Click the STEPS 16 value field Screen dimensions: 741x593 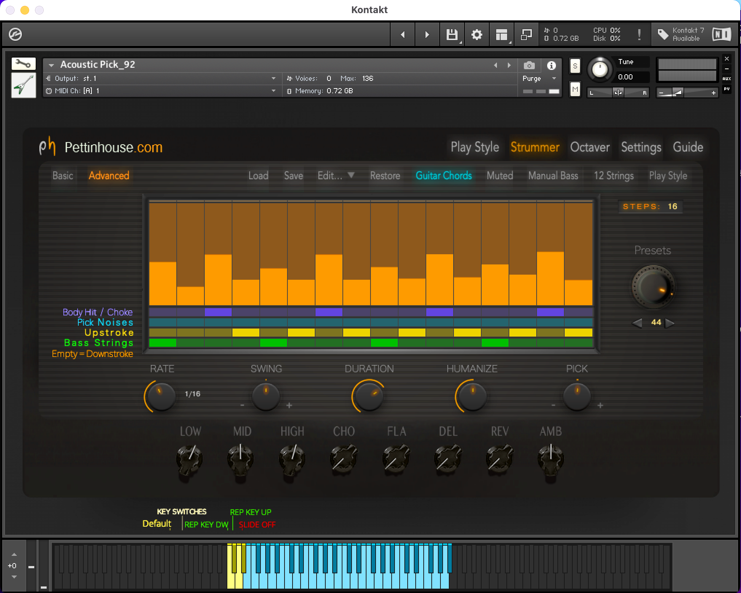coord(650,207)
